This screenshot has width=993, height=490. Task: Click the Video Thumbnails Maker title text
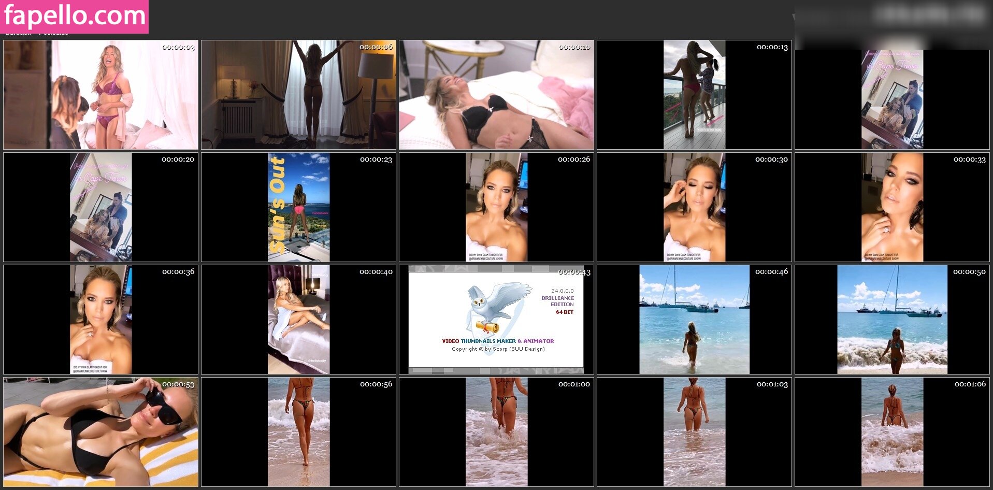point(497,341)
